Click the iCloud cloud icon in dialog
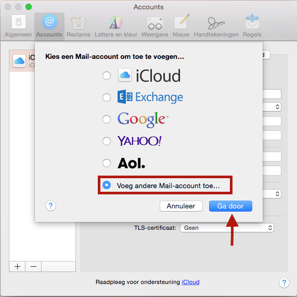Viewport: 297px width, 297px height. pyautogui.click(x=125, y=75)
